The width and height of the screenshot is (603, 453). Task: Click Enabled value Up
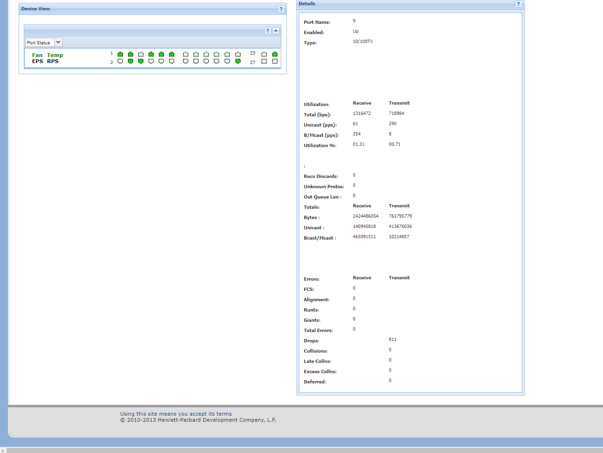point(355,31)
